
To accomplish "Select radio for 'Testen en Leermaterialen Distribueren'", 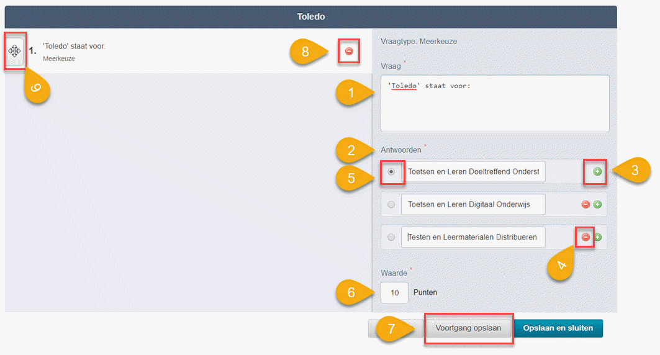I will click(x=391, y=237).
